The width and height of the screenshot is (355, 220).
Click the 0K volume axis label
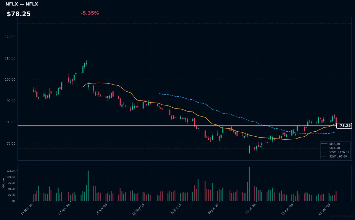(14, 201)
